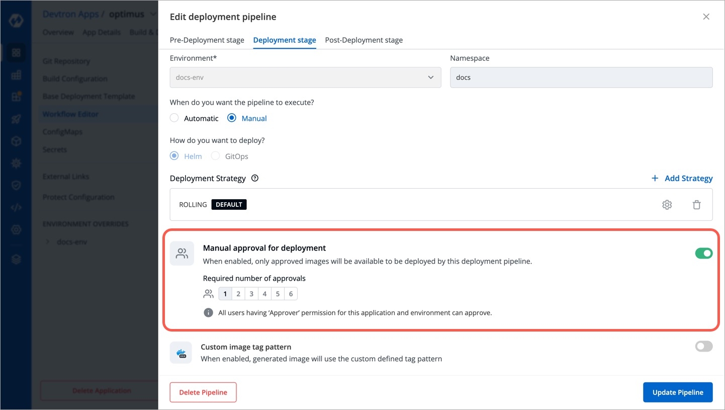Viewport: 725px width, 410px height.
Task: Turn off Manual approval for deployment toggle
Action: (x=704, y=253)
